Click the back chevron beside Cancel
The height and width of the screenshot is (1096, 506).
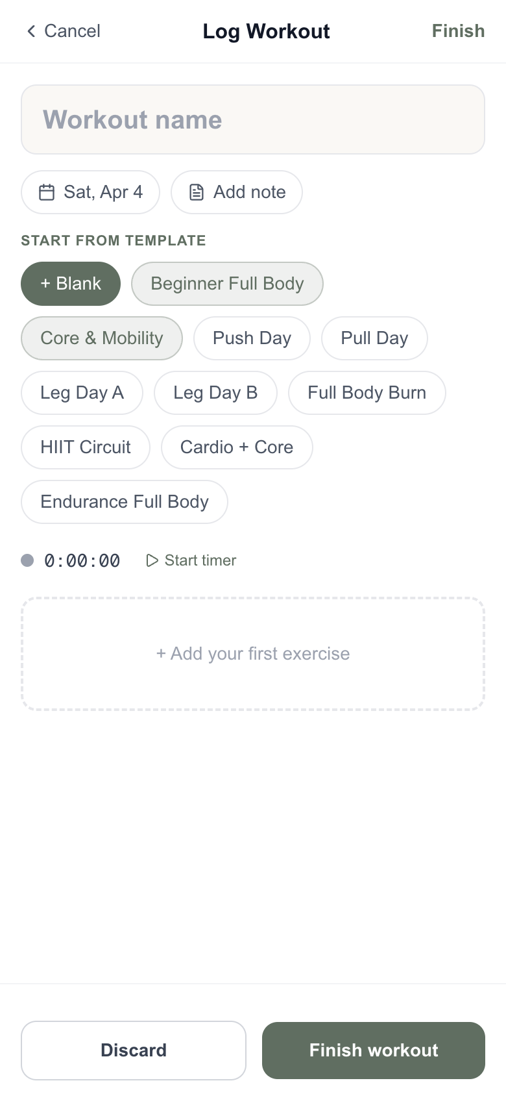tap(31, 31)
